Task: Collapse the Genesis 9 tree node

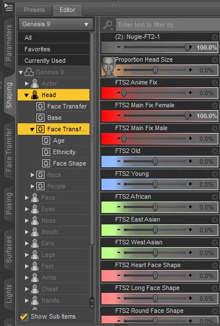Action: (21, 73)
